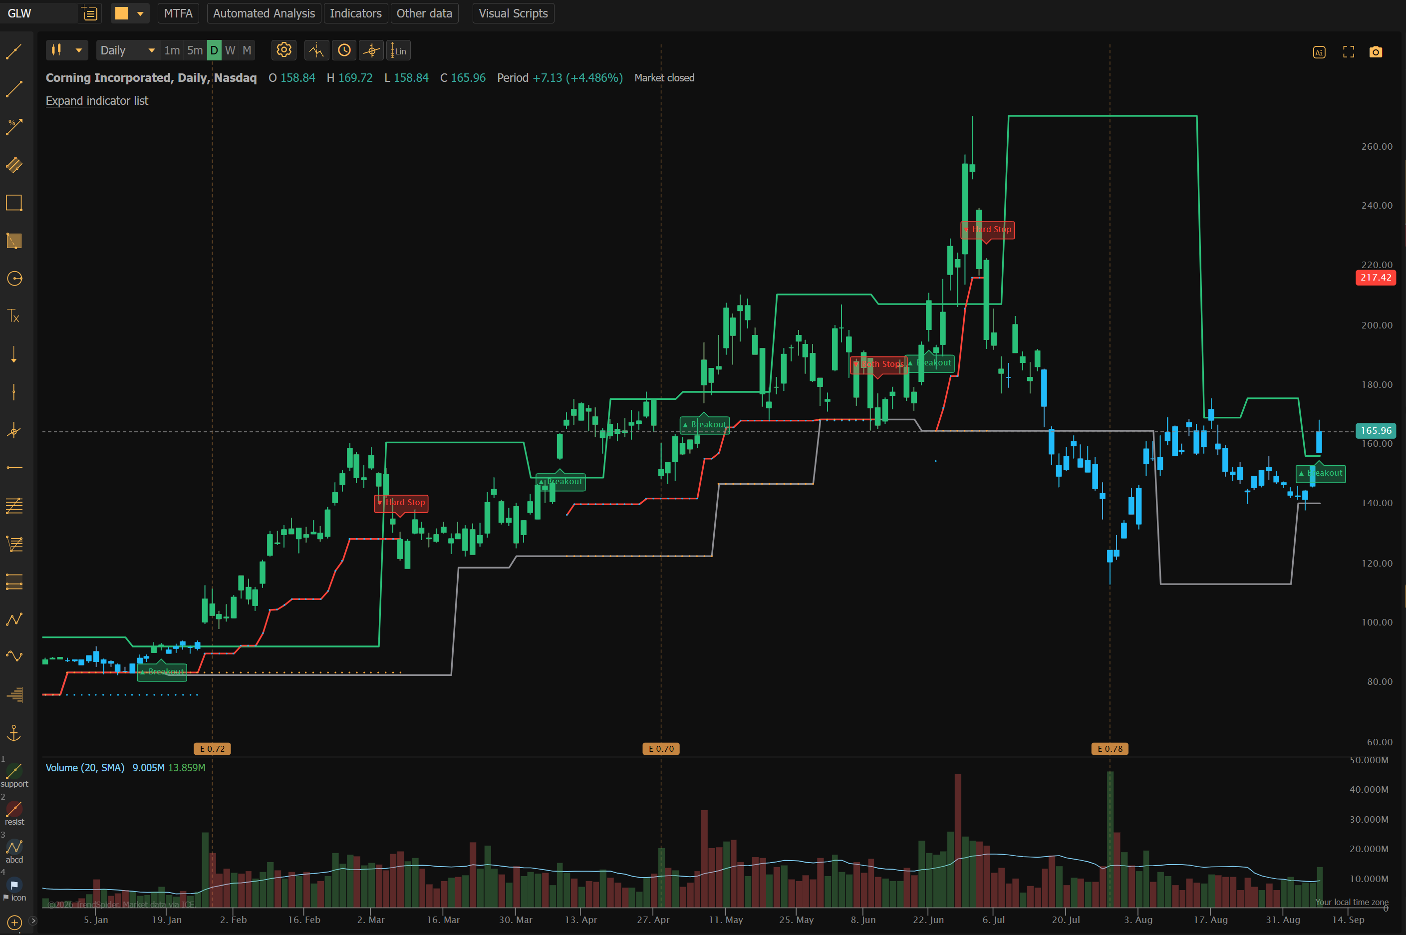
Task: Click the GLW symbol input field
Action: coord(39,13)
